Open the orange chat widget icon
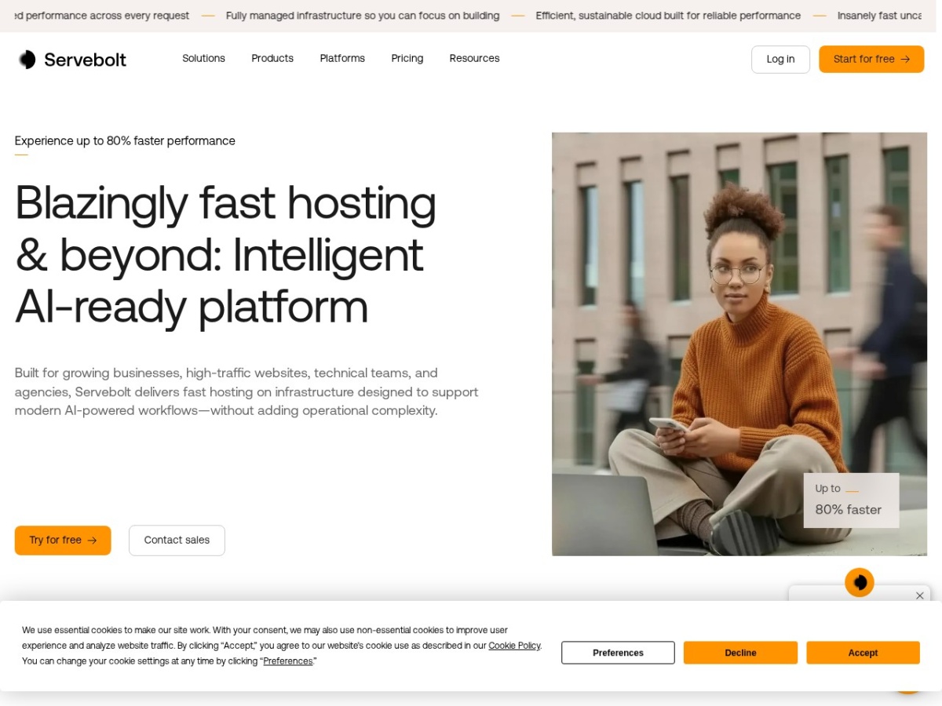 pos(860,582)
